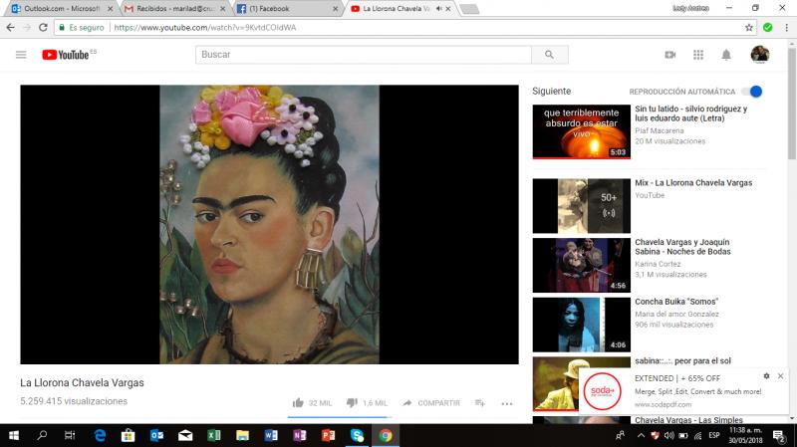Viewport: 797px width, 447px height.
Task: Select the La Llorona Chavela YouTube tab
Action: pyautogui.click(x=397, y=9)
